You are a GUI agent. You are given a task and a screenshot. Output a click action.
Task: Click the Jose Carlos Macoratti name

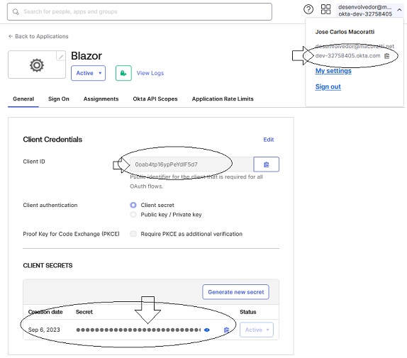click(x=345, y=32)
